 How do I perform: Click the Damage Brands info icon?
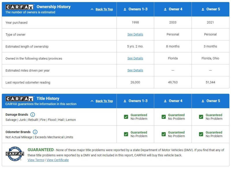(33, 115)
